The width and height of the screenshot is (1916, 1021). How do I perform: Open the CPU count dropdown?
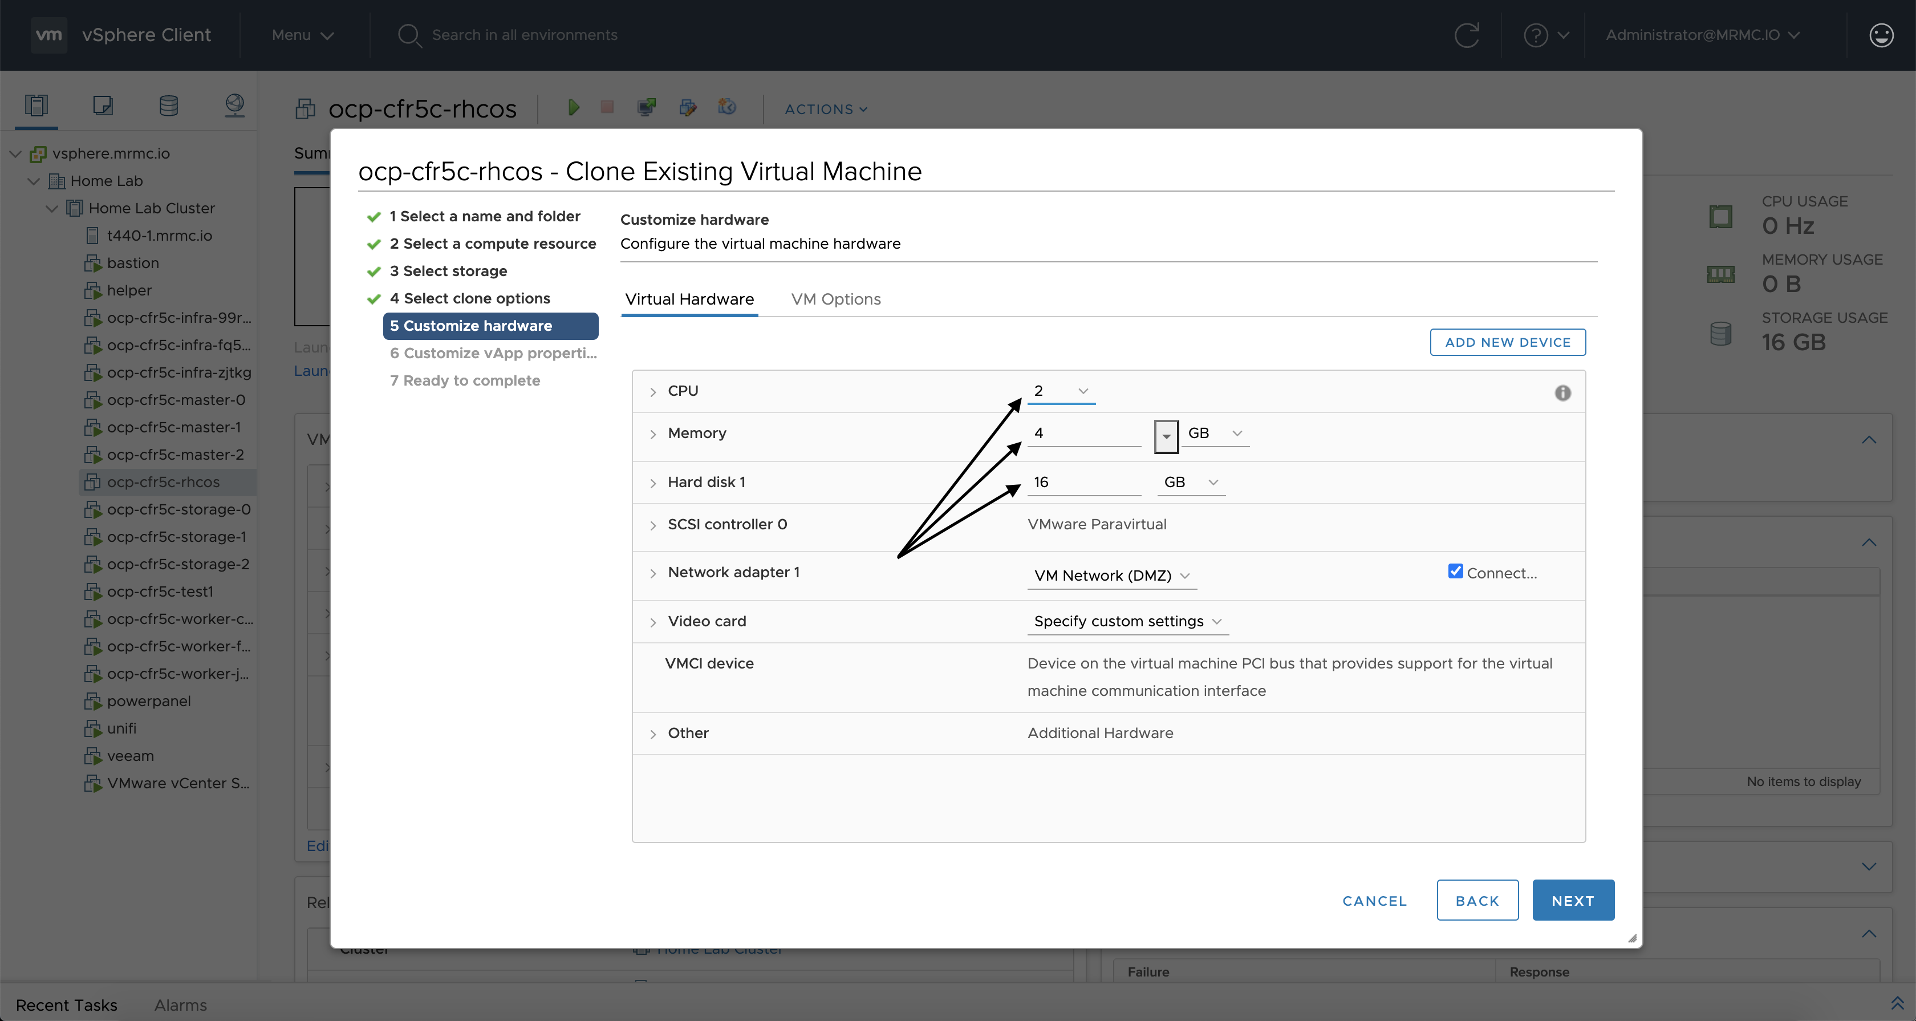click(1061, 391)
